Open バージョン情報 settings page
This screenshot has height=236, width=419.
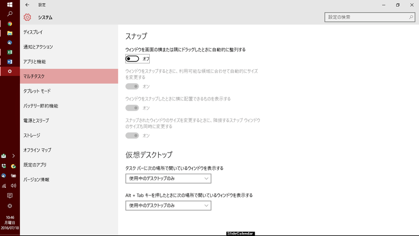[69, 179]
